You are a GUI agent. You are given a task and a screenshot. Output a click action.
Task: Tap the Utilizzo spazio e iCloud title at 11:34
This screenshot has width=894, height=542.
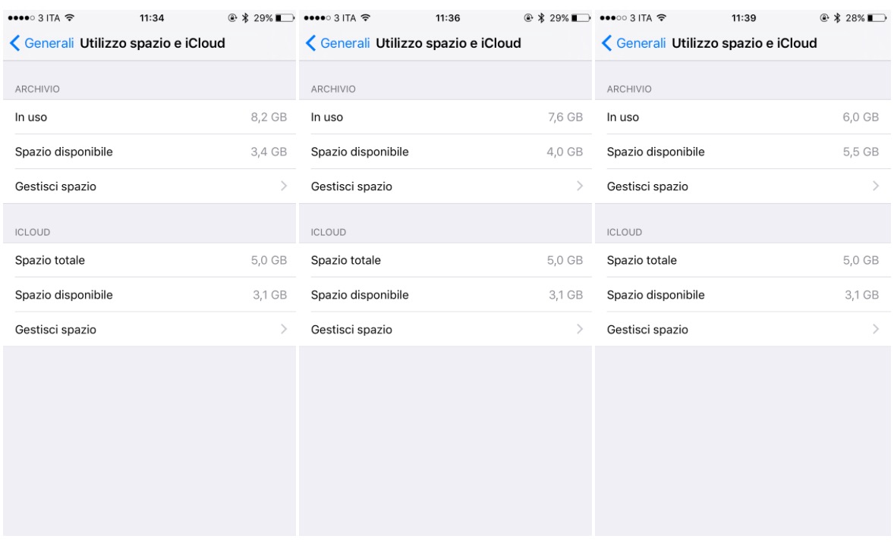click(153, 43)
